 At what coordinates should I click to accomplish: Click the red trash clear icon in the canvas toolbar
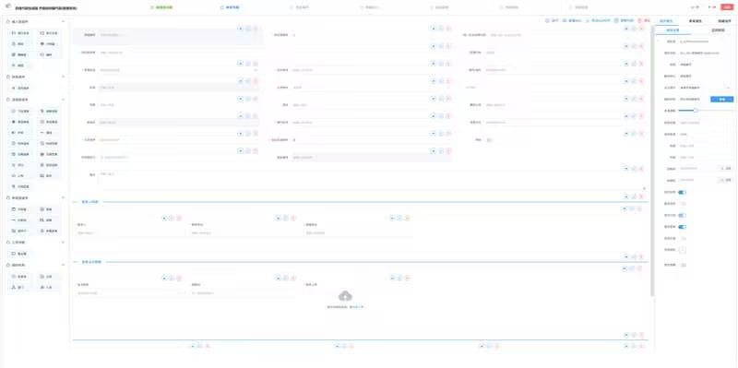(639, 20)
